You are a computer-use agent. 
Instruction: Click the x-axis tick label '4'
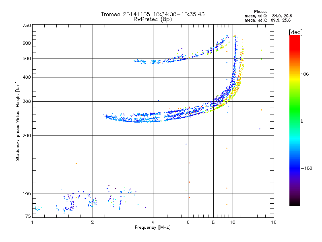coord(153,222)
